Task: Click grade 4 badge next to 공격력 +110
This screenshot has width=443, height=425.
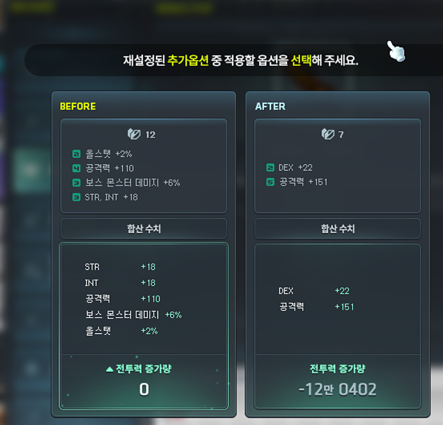Action: (x=76, y=168)
